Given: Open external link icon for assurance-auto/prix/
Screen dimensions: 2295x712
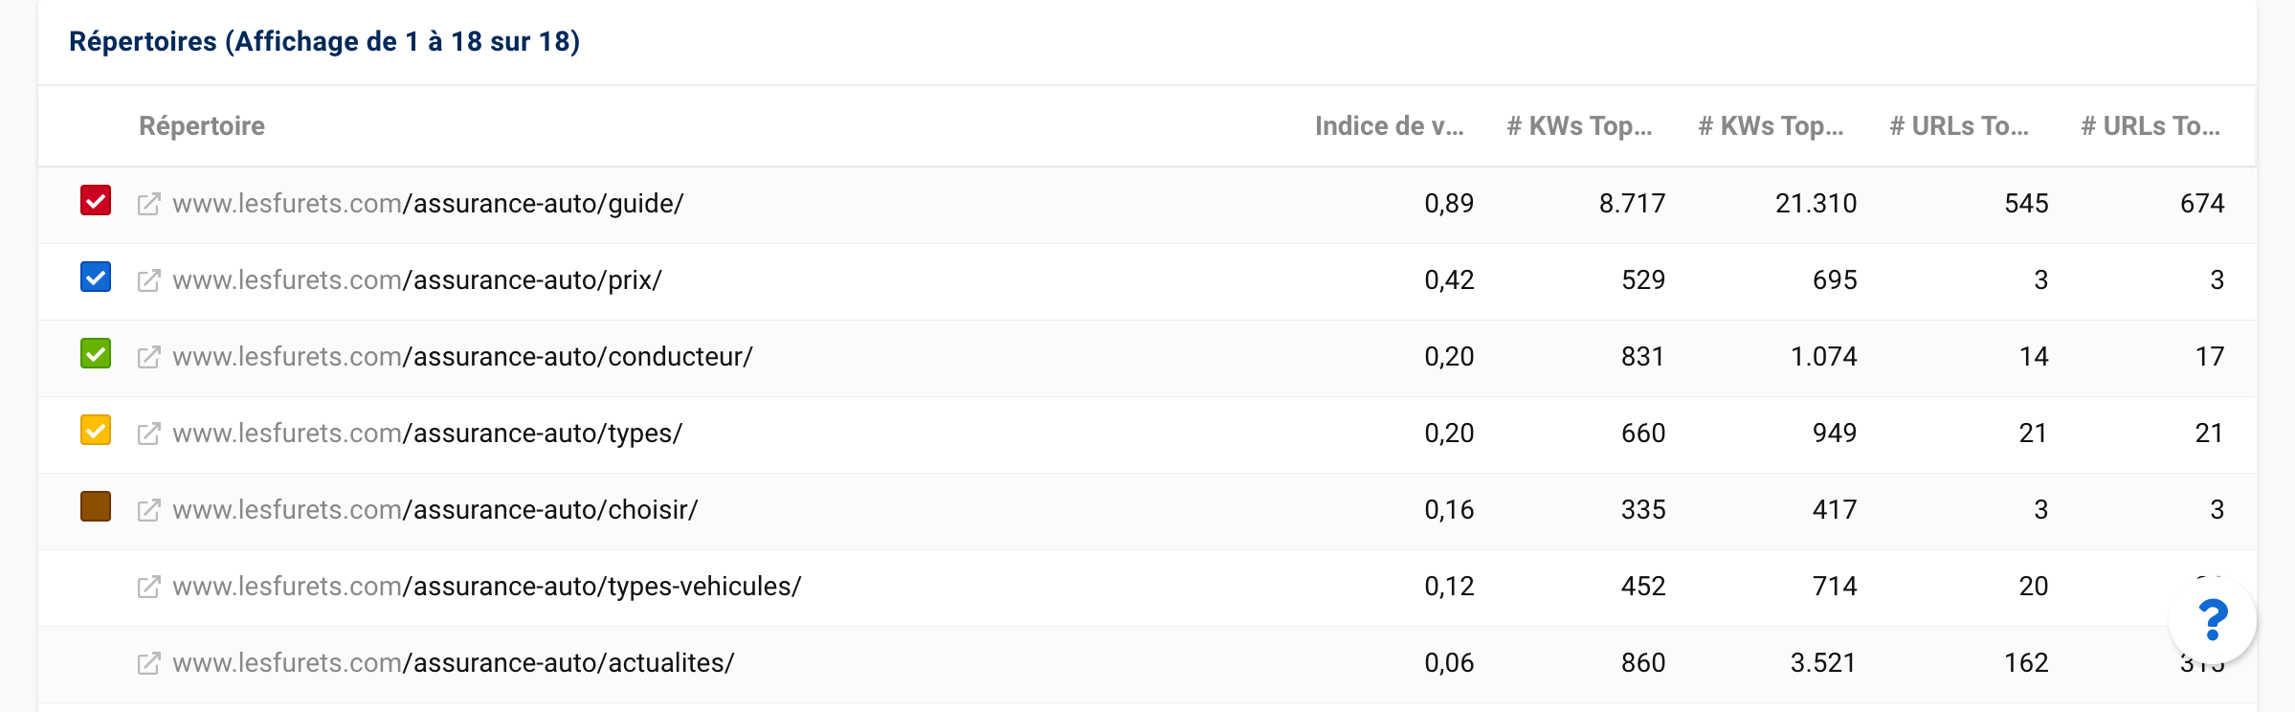Looking at the screenshot, I should coord(148,280).
